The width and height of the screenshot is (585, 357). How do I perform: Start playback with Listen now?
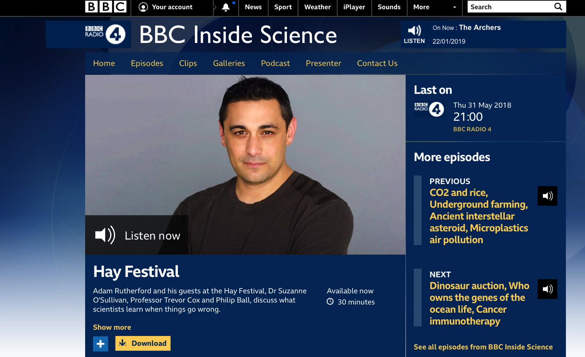(x=137, y=235)
